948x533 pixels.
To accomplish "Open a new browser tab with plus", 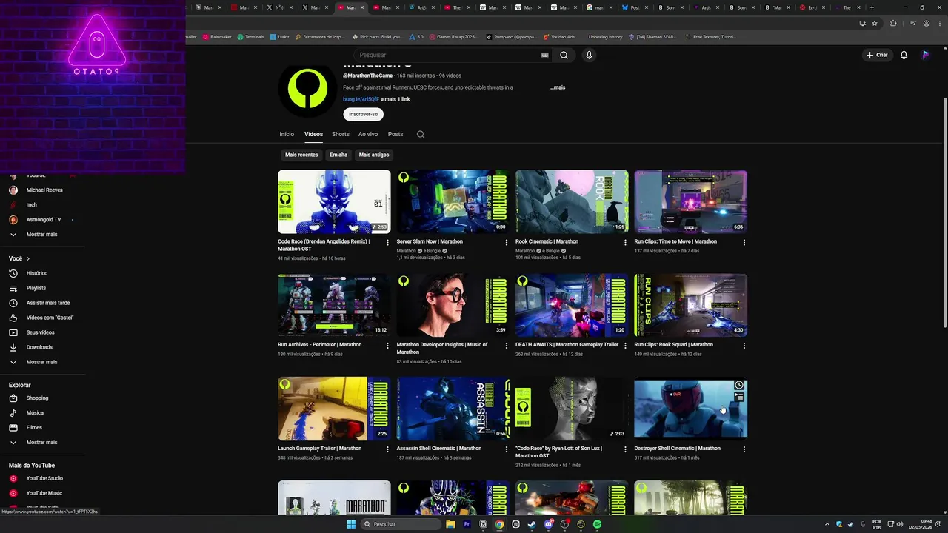I will tap(872, 7).
